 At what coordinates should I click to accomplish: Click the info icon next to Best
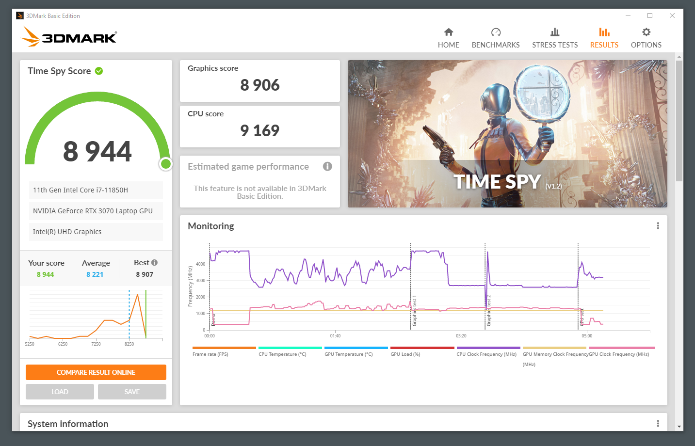pyautogui.click(x=154, y=262)
